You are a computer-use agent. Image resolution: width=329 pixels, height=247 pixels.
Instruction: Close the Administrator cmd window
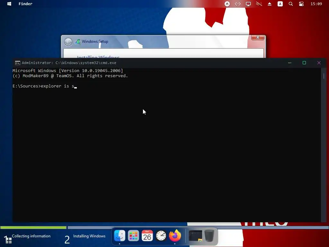click(319, 63)
